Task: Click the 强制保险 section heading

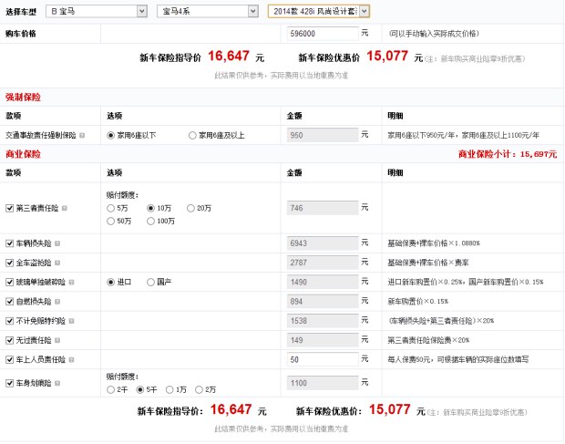Action: [23, 98]
